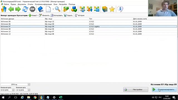Open the balance scales report icon
Screen dimensions: 178x100
[x=82, y=9]
